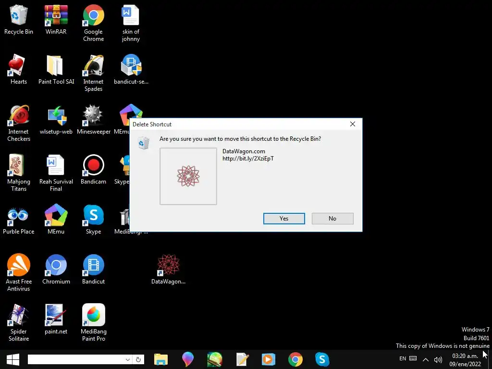The height and width of the screenshot is (369, 492).
Task: Close the Delete Shortcut dialog
Action: 353,124
